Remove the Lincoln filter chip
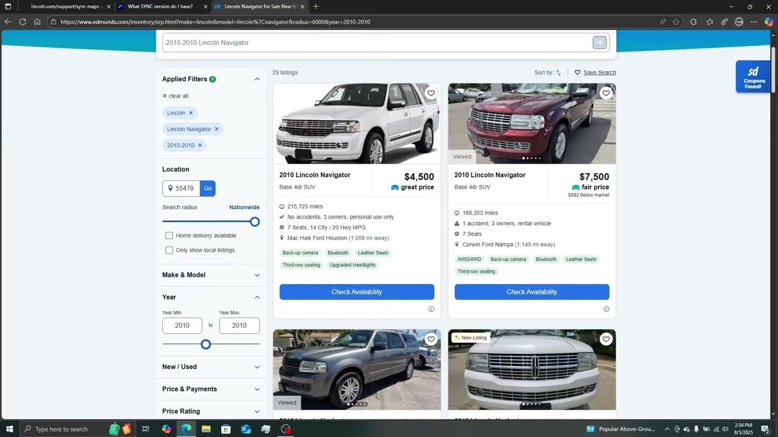Viewport: 778px width, 437px height. pyautogui.click(x=190, y=113)
